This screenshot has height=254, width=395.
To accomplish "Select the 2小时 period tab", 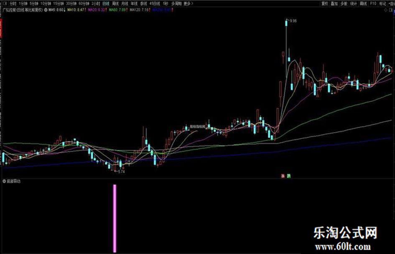I will click(96, 3).
